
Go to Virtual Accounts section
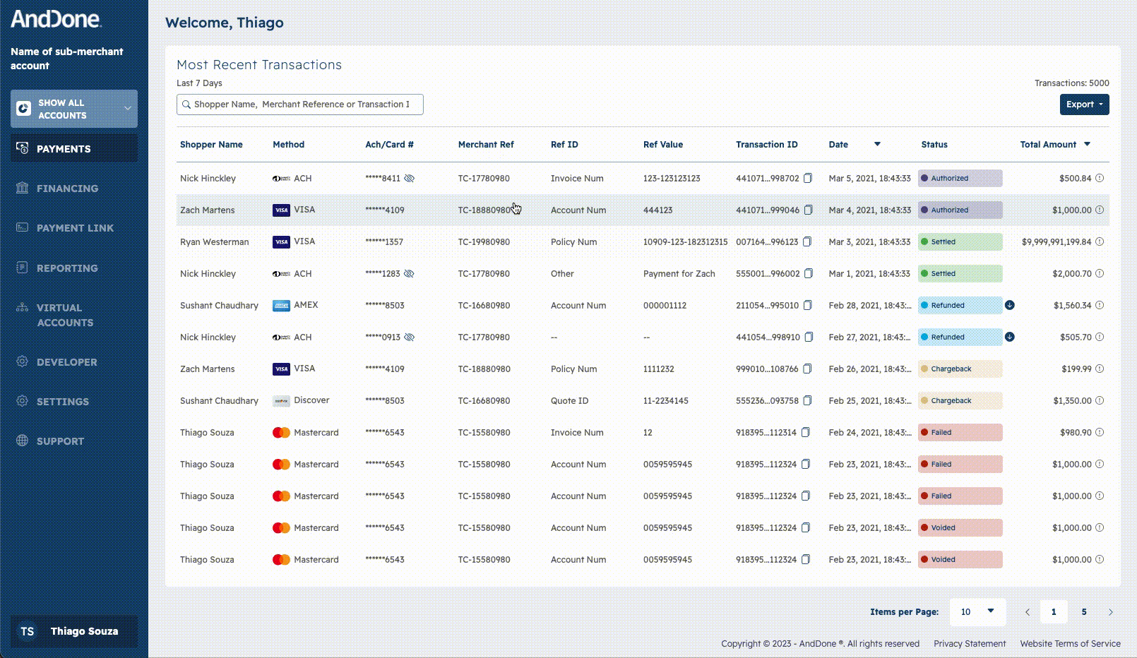tap(64, 316)
